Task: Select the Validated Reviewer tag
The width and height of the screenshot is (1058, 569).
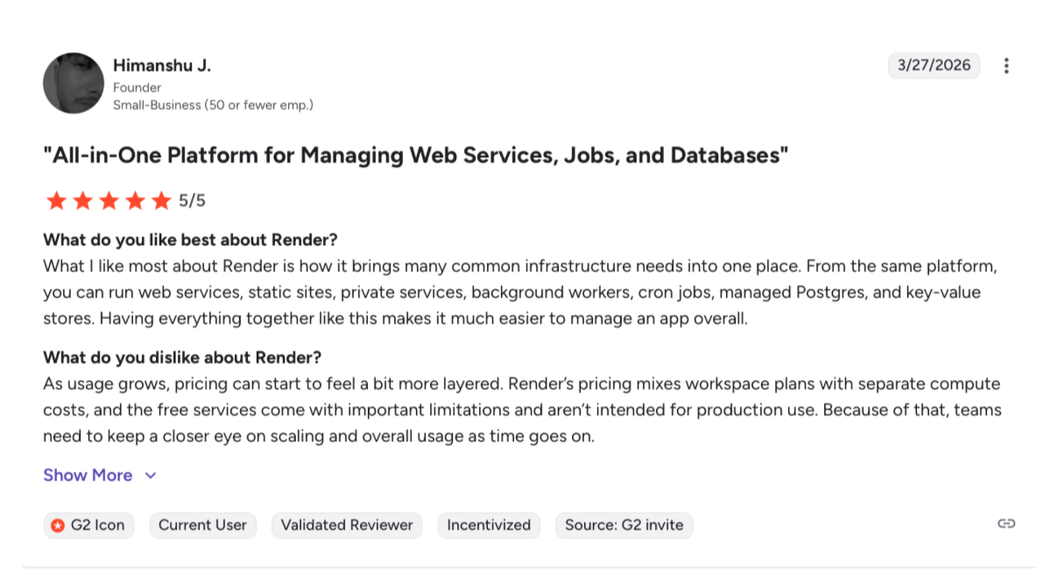Action: coord(347,525)
